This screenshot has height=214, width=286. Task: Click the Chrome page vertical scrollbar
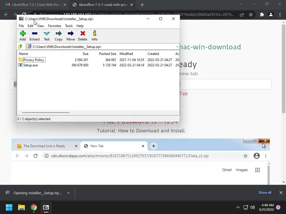(283, 69)
